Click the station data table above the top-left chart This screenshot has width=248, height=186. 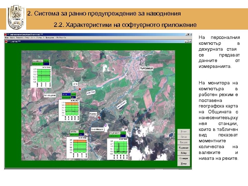pos(41,62)
